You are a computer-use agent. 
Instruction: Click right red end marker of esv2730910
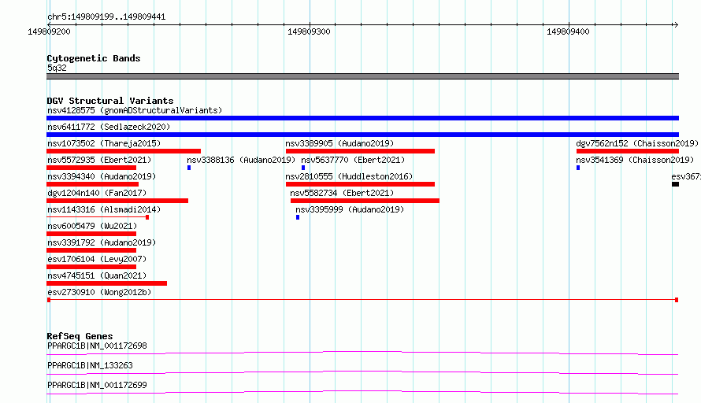click(x=677, y=300)
